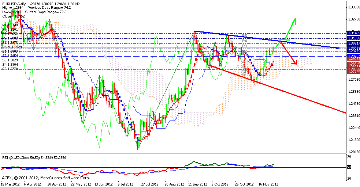Click the 16 Nov 2012 date label
Screen dimensions: 360x187
(269, 184)
